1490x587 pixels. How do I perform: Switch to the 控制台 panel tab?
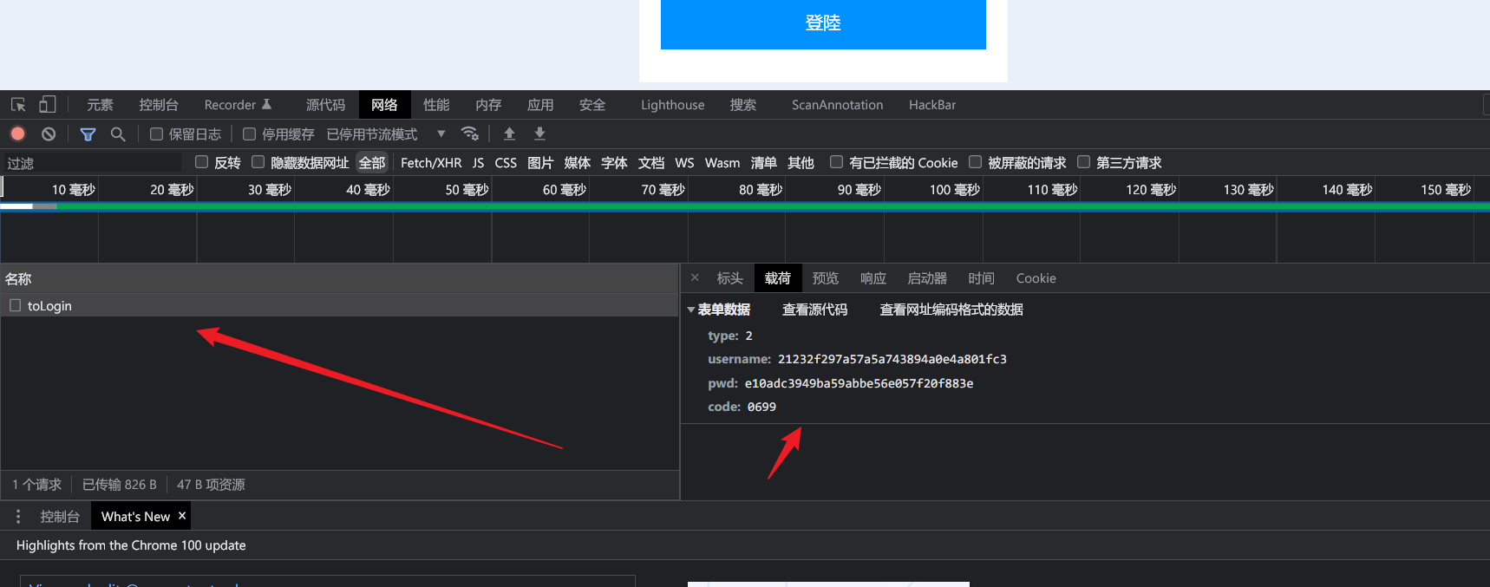click(159, 105)
